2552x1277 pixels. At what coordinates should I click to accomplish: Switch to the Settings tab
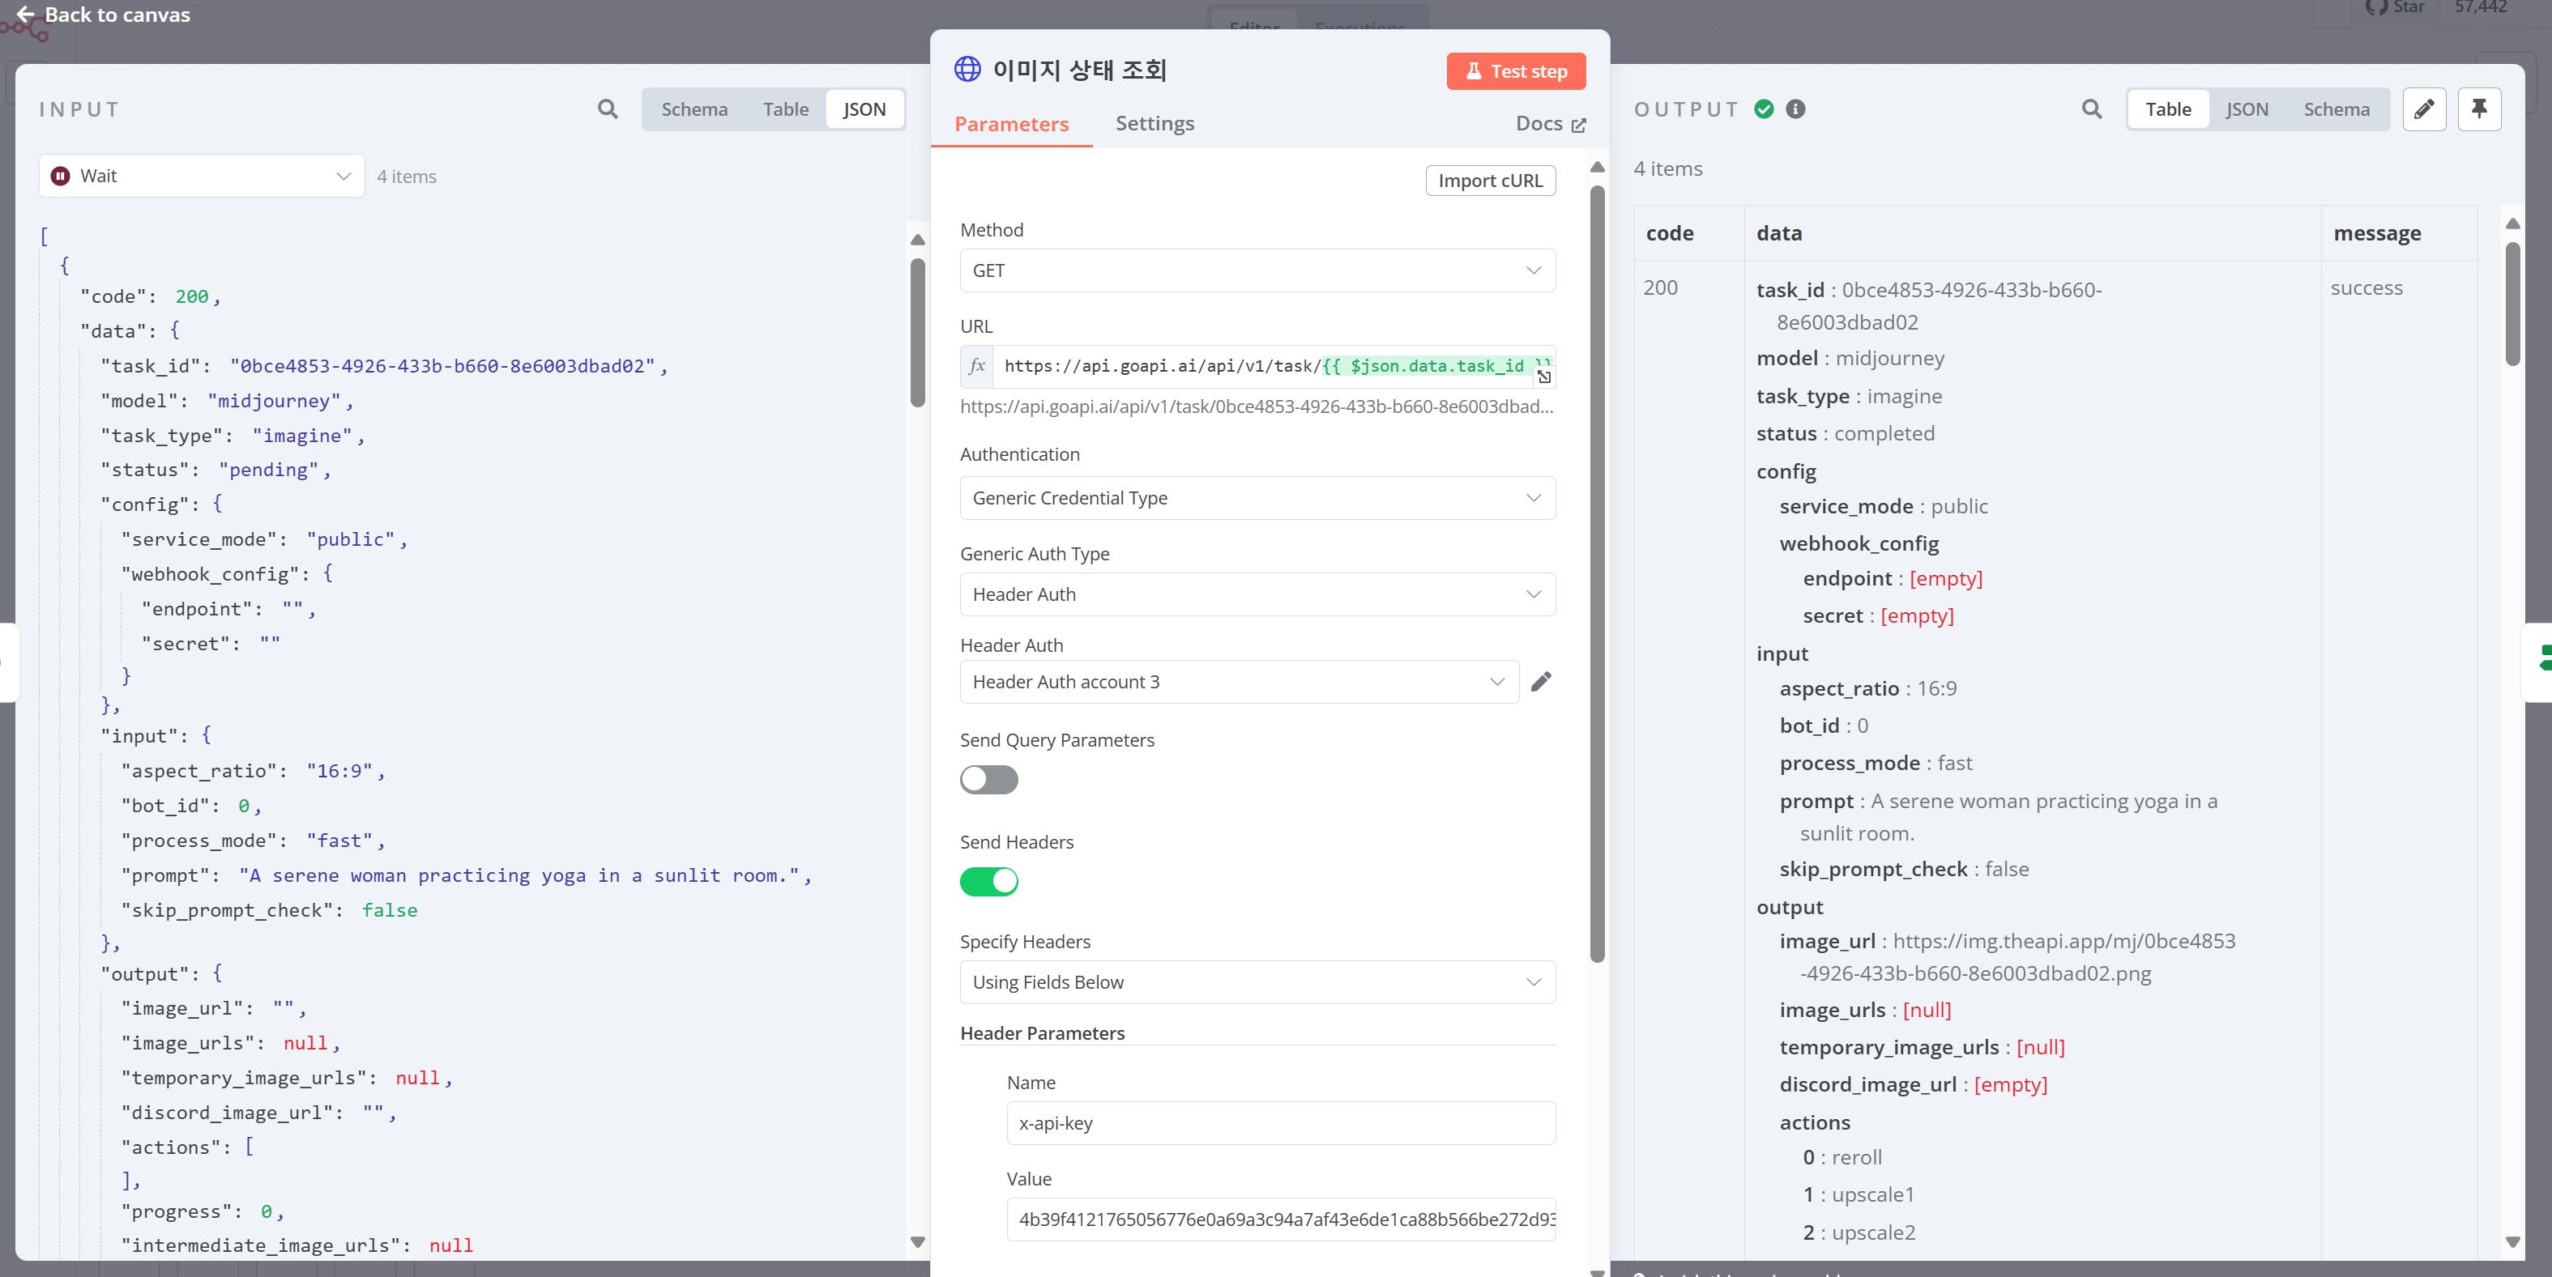click(1154, 124)
